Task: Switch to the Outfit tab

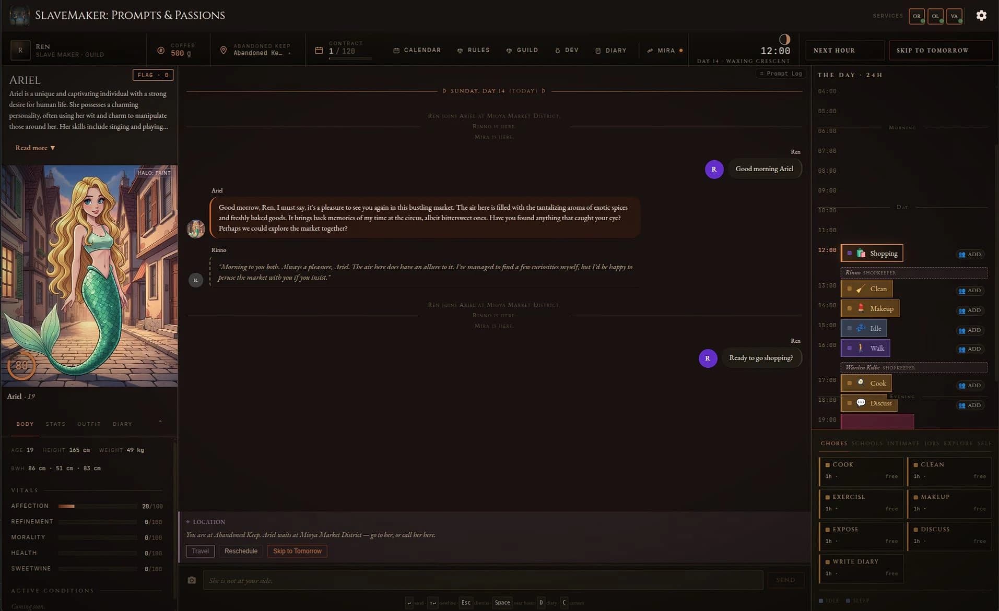Action: [x=89, y=424]
